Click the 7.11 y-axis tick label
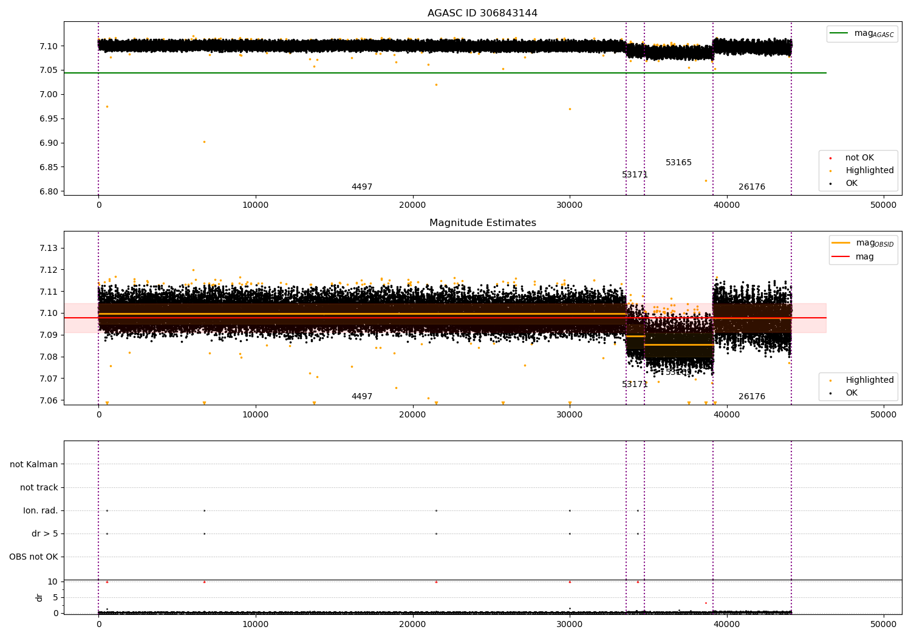 (49, 292)
